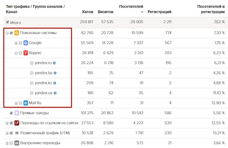Click the Google channel icon
This screenshot has width=228, height=148.
click(x=26, y=43)
